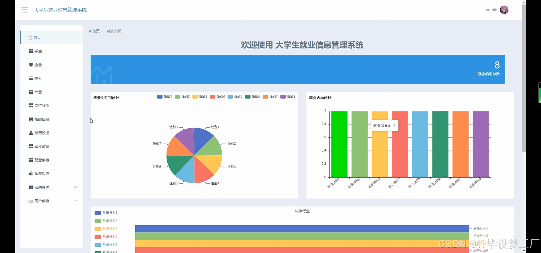Click the blue 从事行业1 funnel band
The height and width of the screenshot is (253, 541).
(302, 229)
